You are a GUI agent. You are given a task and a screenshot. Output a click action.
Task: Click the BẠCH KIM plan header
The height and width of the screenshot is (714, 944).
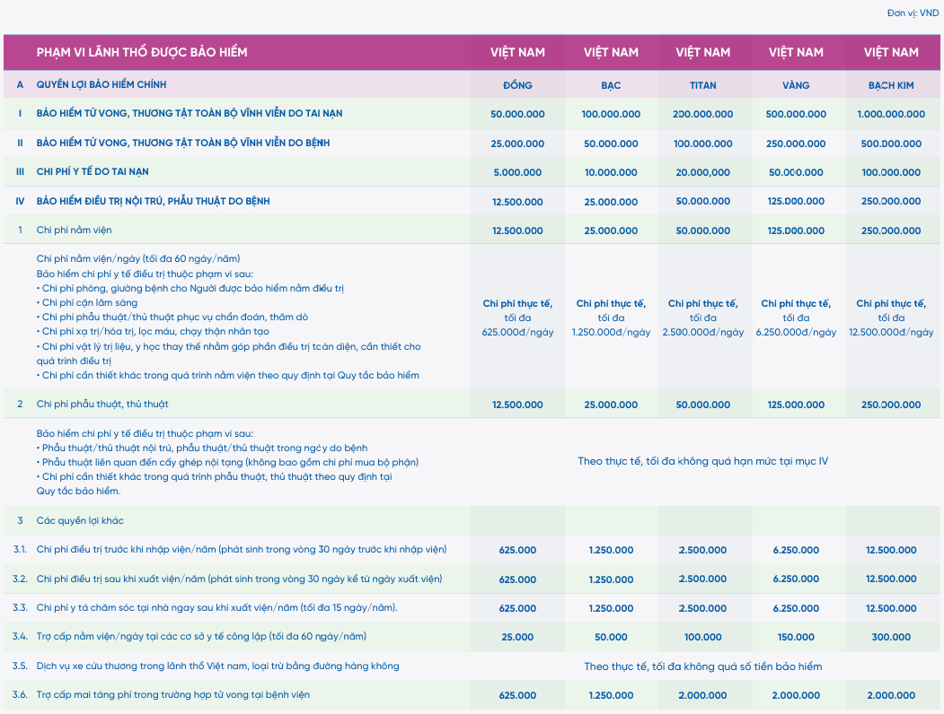890,85
